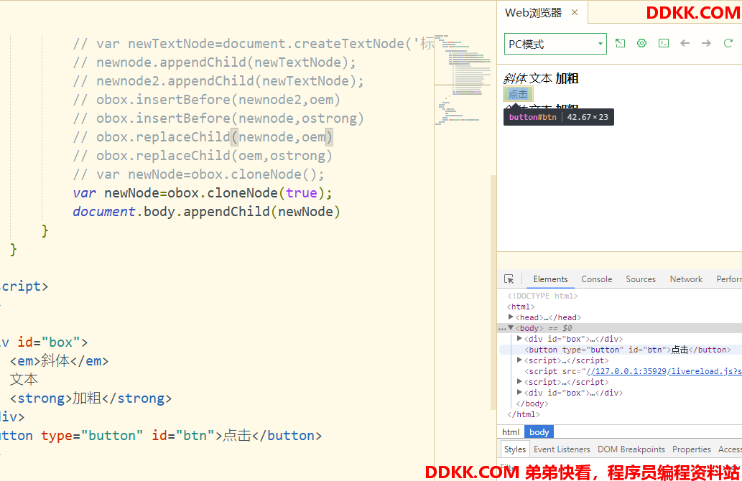The height and width of the screenshot is (481, 742).
Task: Click the comment '// var newNode=obox.cloneNode();'
Action: 199,174
